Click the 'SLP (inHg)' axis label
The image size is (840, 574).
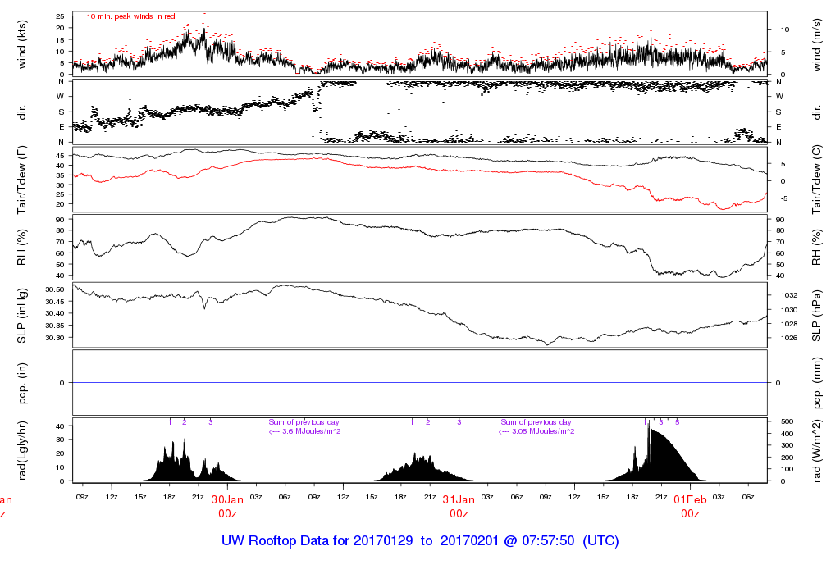point(22,316)
